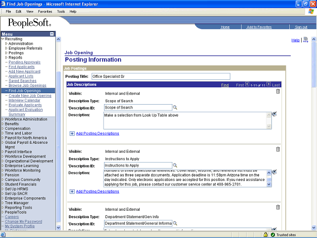Open the View menu

coord(30,11)
